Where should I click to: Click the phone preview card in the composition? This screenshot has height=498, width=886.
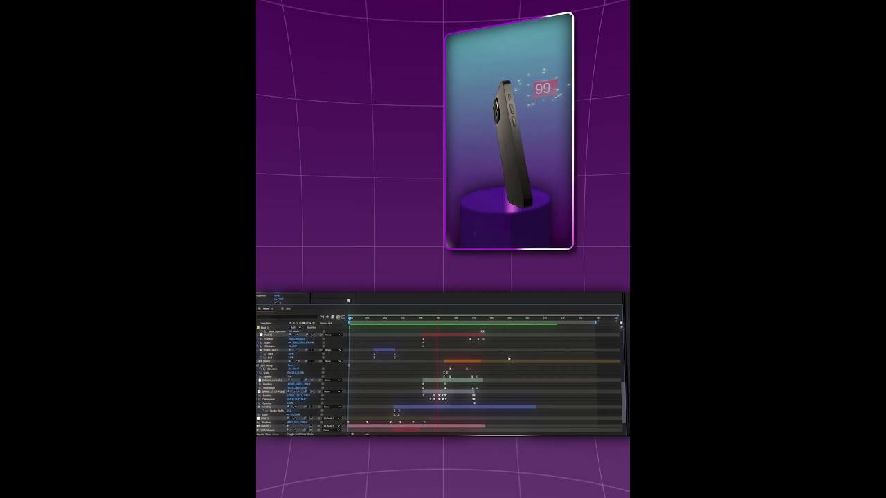pos(509,131)
